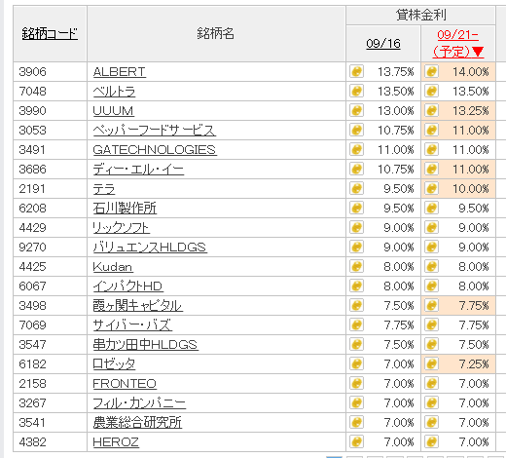506x458 pixels.
Task: Click coin icon beside ディー・エル・イー 10.75%
Action: pos(356,169)
